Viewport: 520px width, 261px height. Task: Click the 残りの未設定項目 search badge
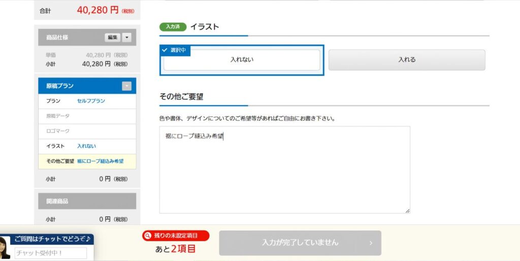coord(176,236)
